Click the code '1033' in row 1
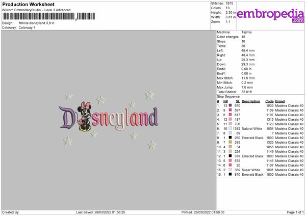 tap(270, 105)
